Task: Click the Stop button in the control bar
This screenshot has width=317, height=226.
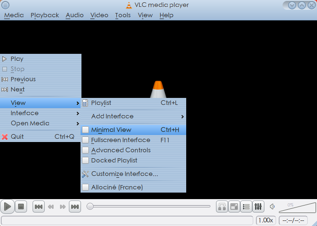Action: [x=21, y=207]
